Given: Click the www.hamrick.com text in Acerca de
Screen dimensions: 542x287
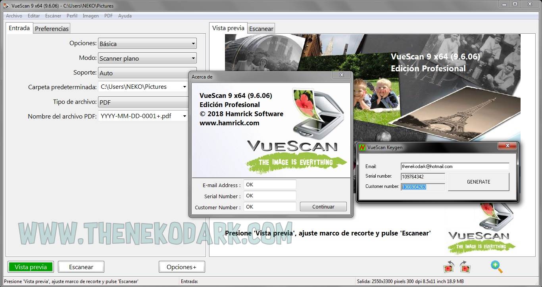Looking at the screenshot, I should click(229, 123).
